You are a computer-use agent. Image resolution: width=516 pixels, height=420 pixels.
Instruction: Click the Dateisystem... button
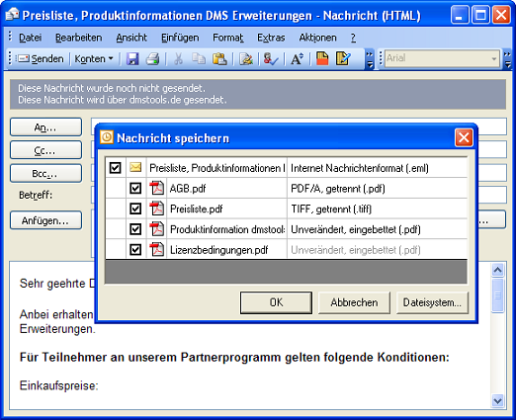coord(432,302)
